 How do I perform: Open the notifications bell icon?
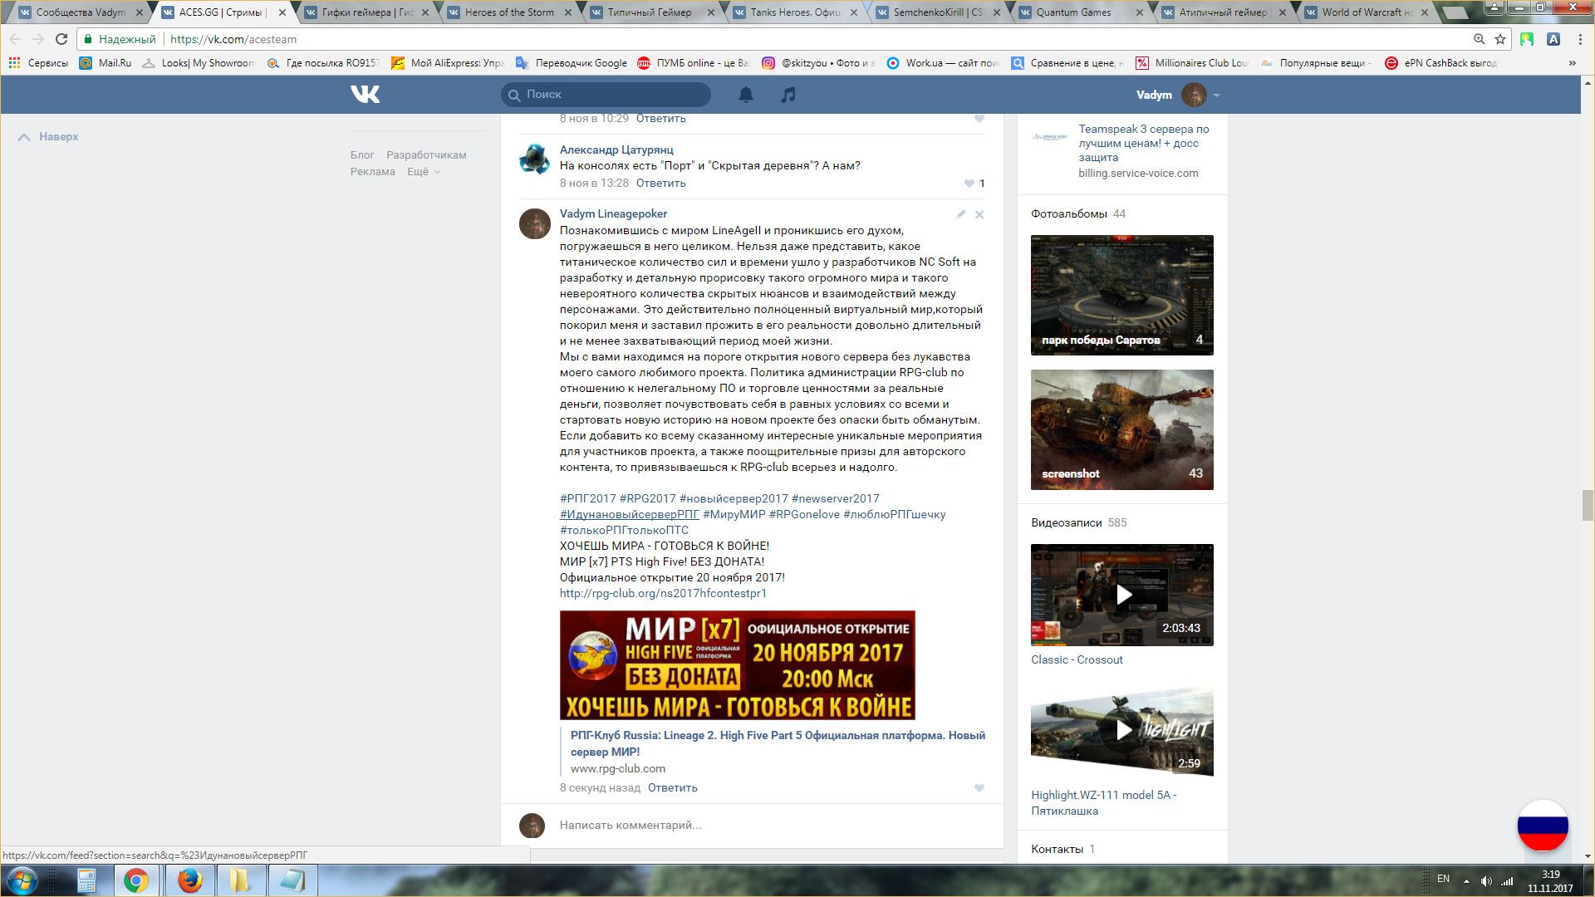[746, 95]
